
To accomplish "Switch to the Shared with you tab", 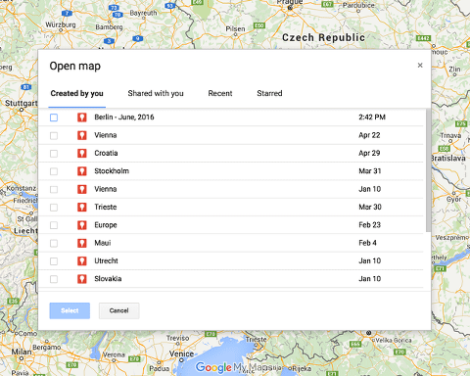I will coord(156,93).
